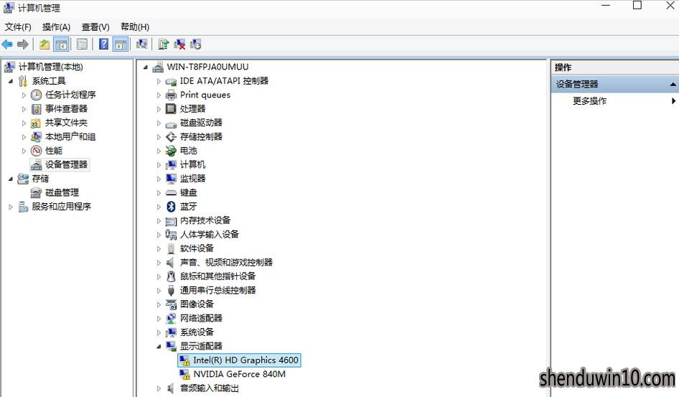
Task: Open the 操作(A) menu
Action: point(56,27)
